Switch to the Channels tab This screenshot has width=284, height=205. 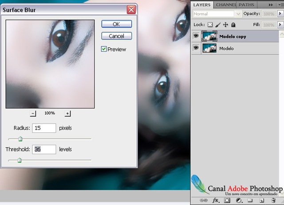(x=226, y=5)
